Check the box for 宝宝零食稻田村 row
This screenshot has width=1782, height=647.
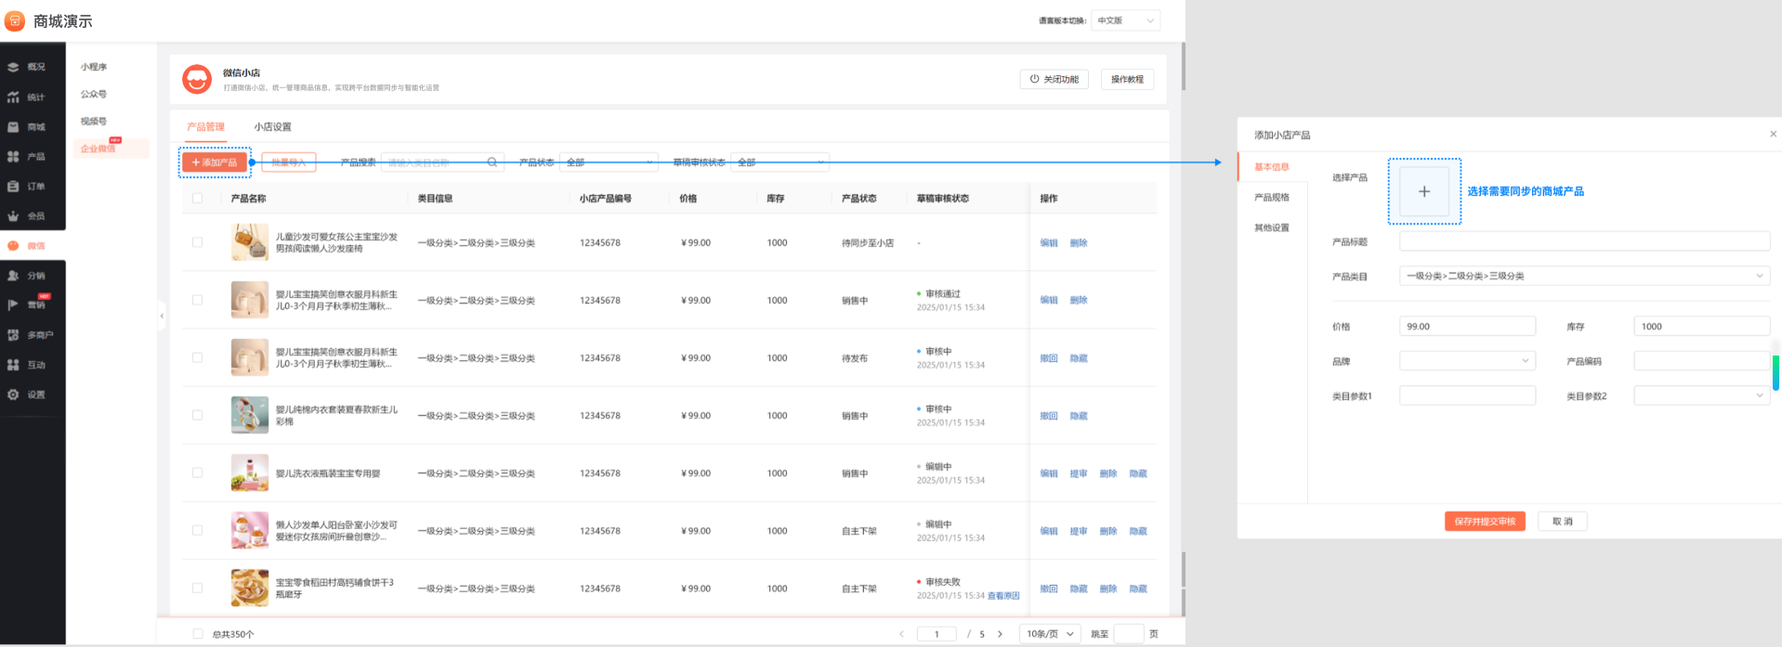[197, 588]
